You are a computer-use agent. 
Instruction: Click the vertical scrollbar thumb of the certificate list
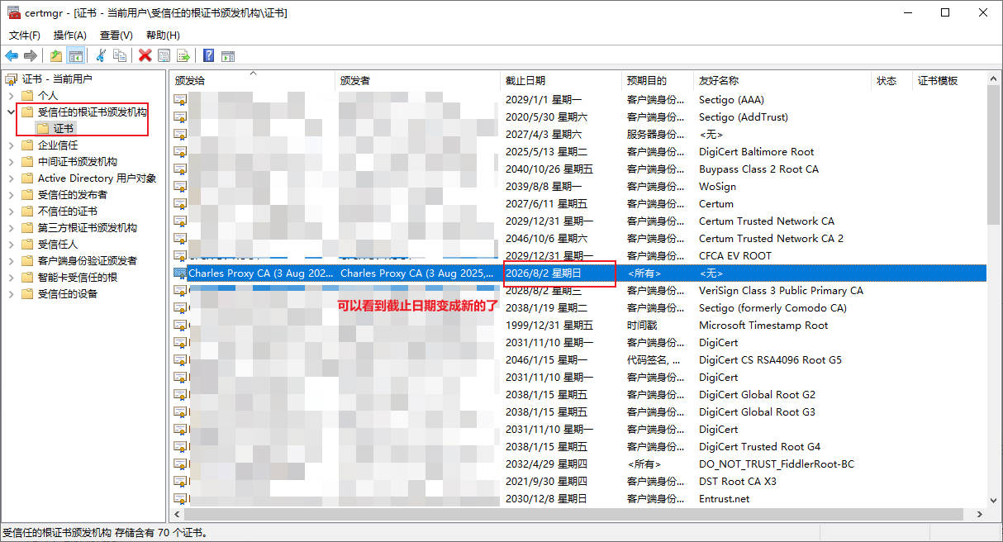(993, 155)
